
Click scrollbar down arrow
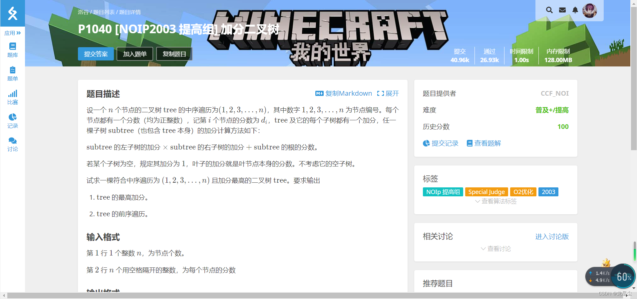pyautogui.click(x=634, y=288)
